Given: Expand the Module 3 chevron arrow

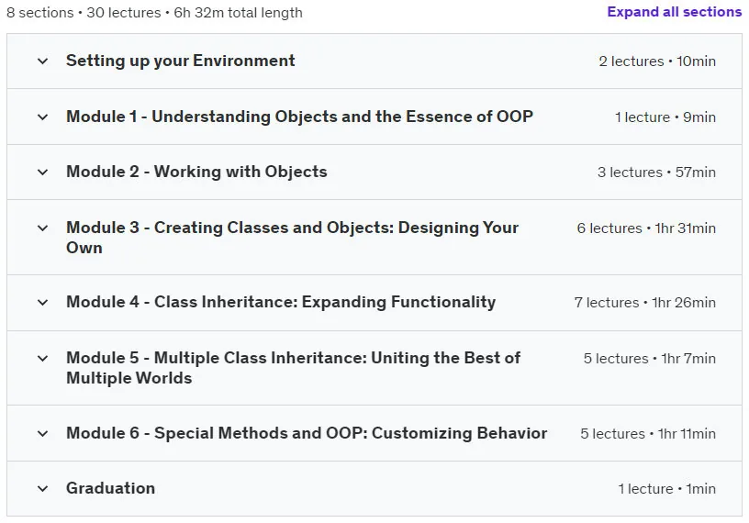Looking at the screenshot, I should (42, 228).
